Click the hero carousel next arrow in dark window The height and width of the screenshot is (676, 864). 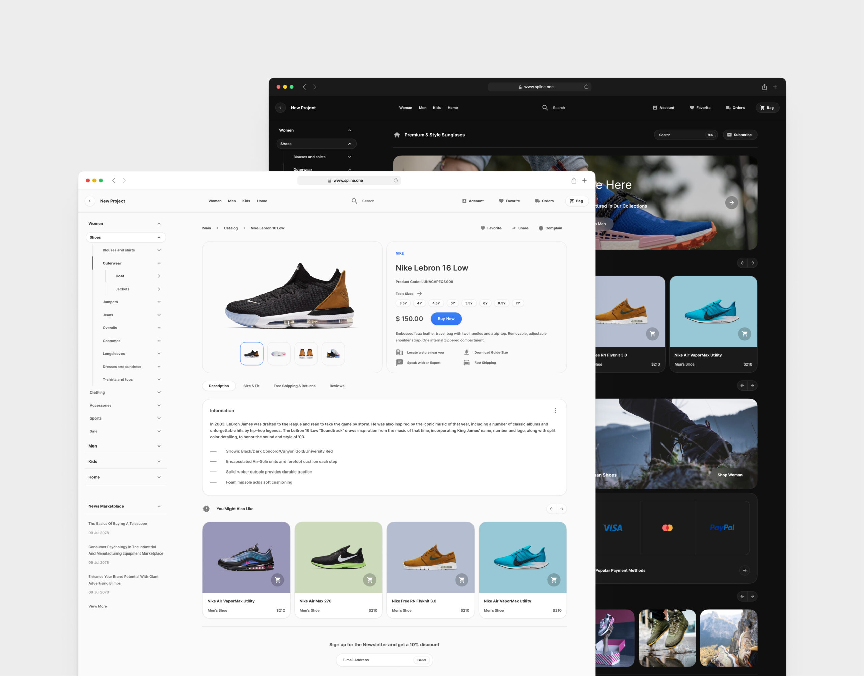(731, 202)
